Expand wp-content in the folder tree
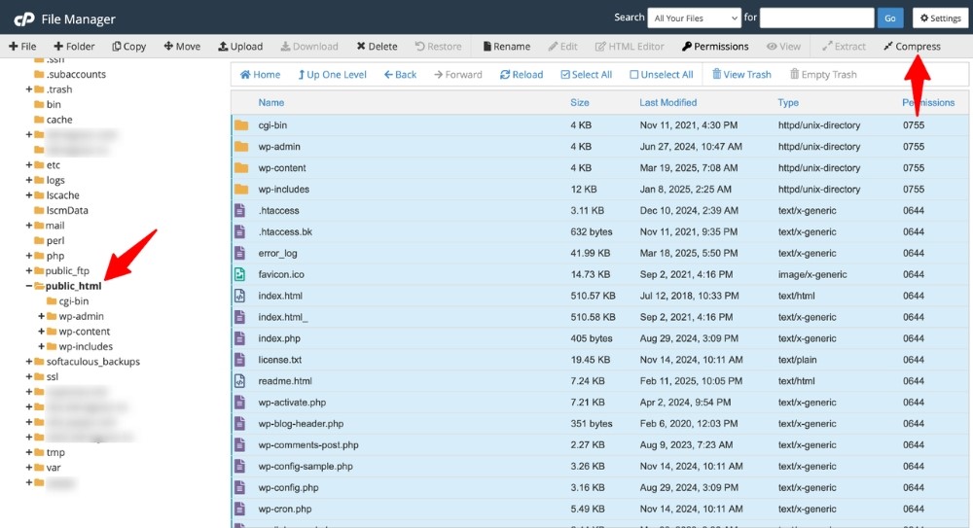 pos(42,332)
